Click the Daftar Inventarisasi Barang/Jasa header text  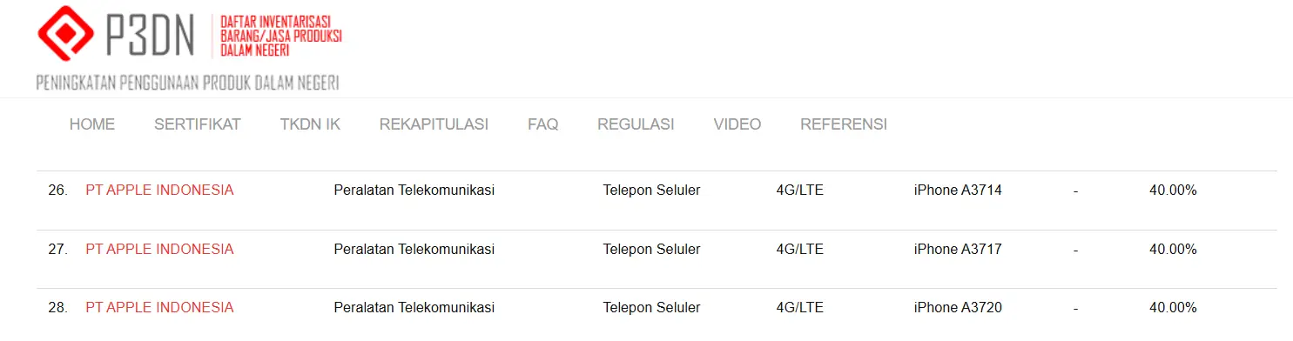click(281, 36)
